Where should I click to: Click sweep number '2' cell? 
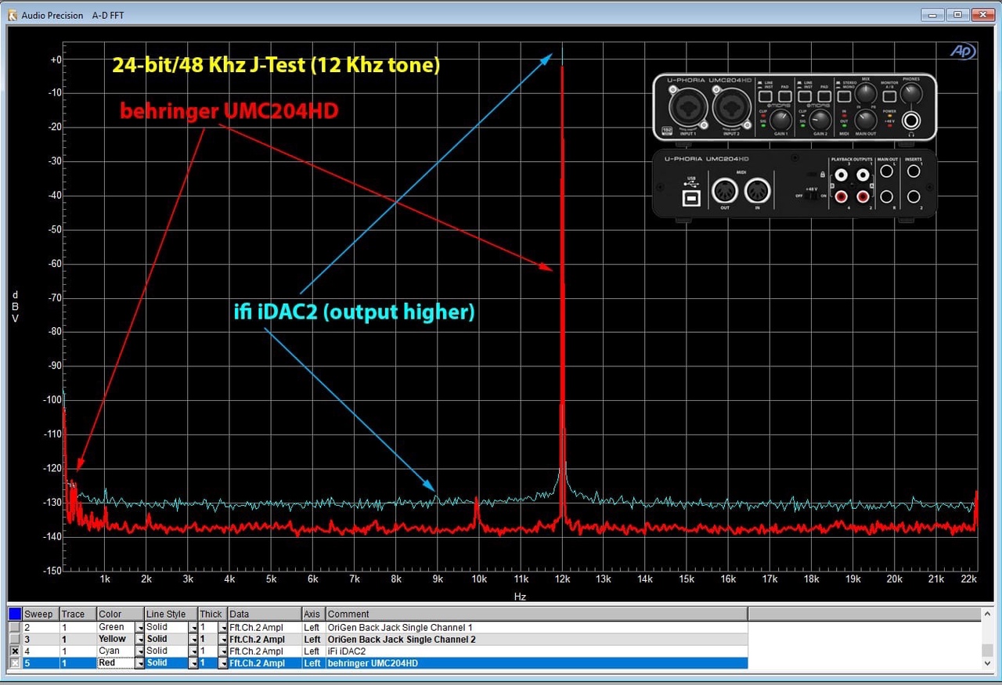[x=41, y=628]
